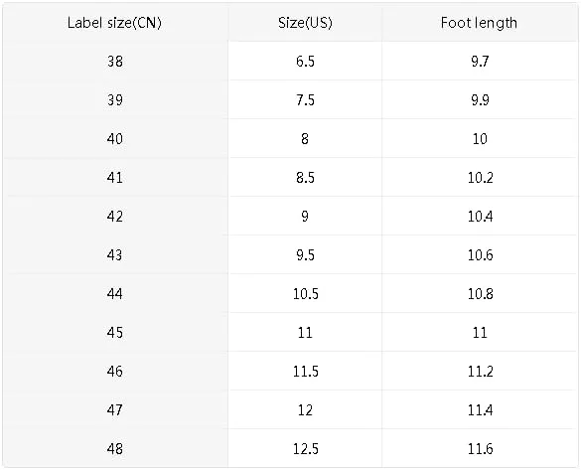Click foot length 11.2 cell
Screen dimensions: 581x470
click(x=480, y=371)
